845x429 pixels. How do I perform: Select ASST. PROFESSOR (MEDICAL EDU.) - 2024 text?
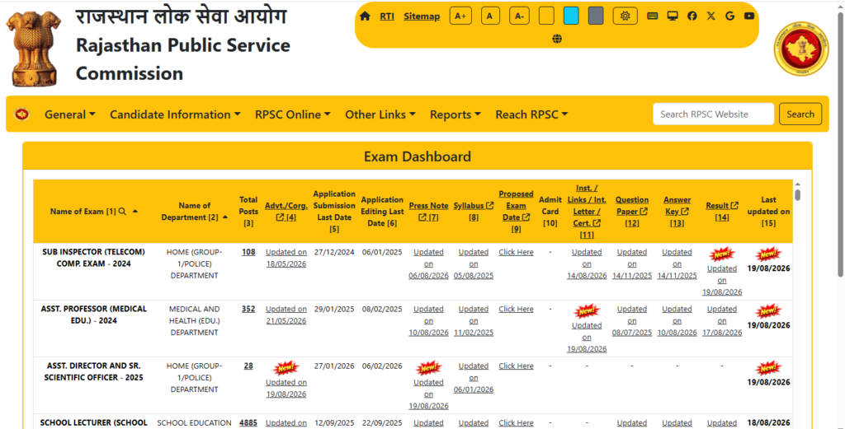tap(94, 315)
